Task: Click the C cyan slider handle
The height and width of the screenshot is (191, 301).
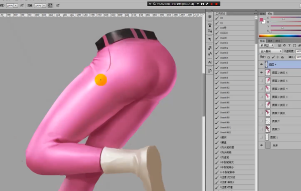Action: [x=283, y=19]
